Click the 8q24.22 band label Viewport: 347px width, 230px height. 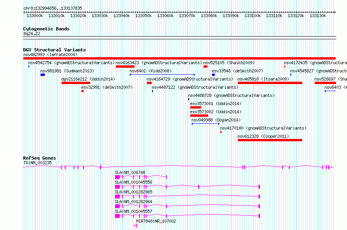coord(32,33)
